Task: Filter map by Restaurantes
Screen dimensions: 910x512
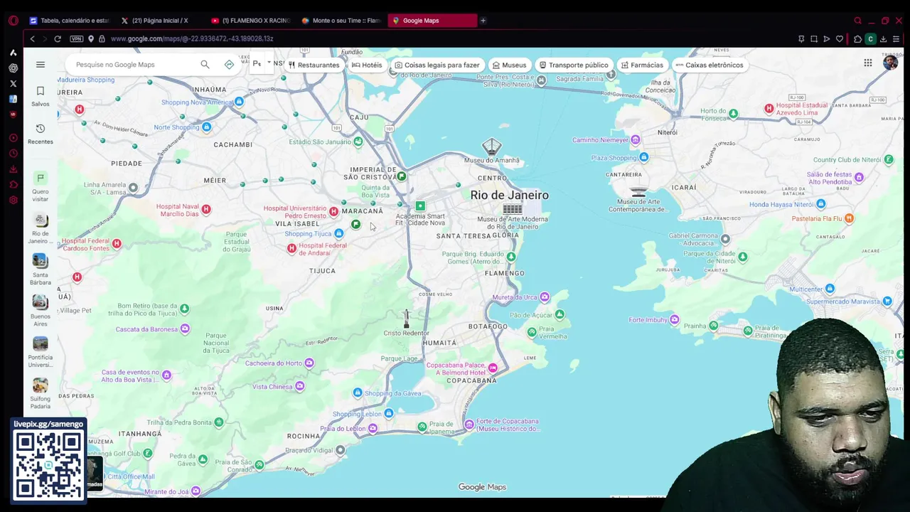Action: pos(314,65)
